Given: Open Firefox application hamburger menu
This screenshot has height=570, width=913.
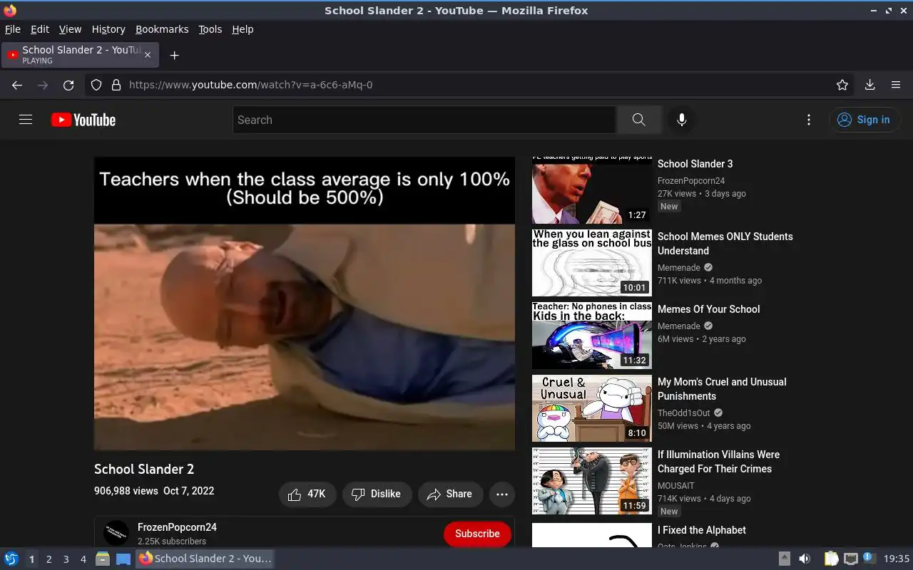Looking at the screenshot, I should (x=896, y=85).
